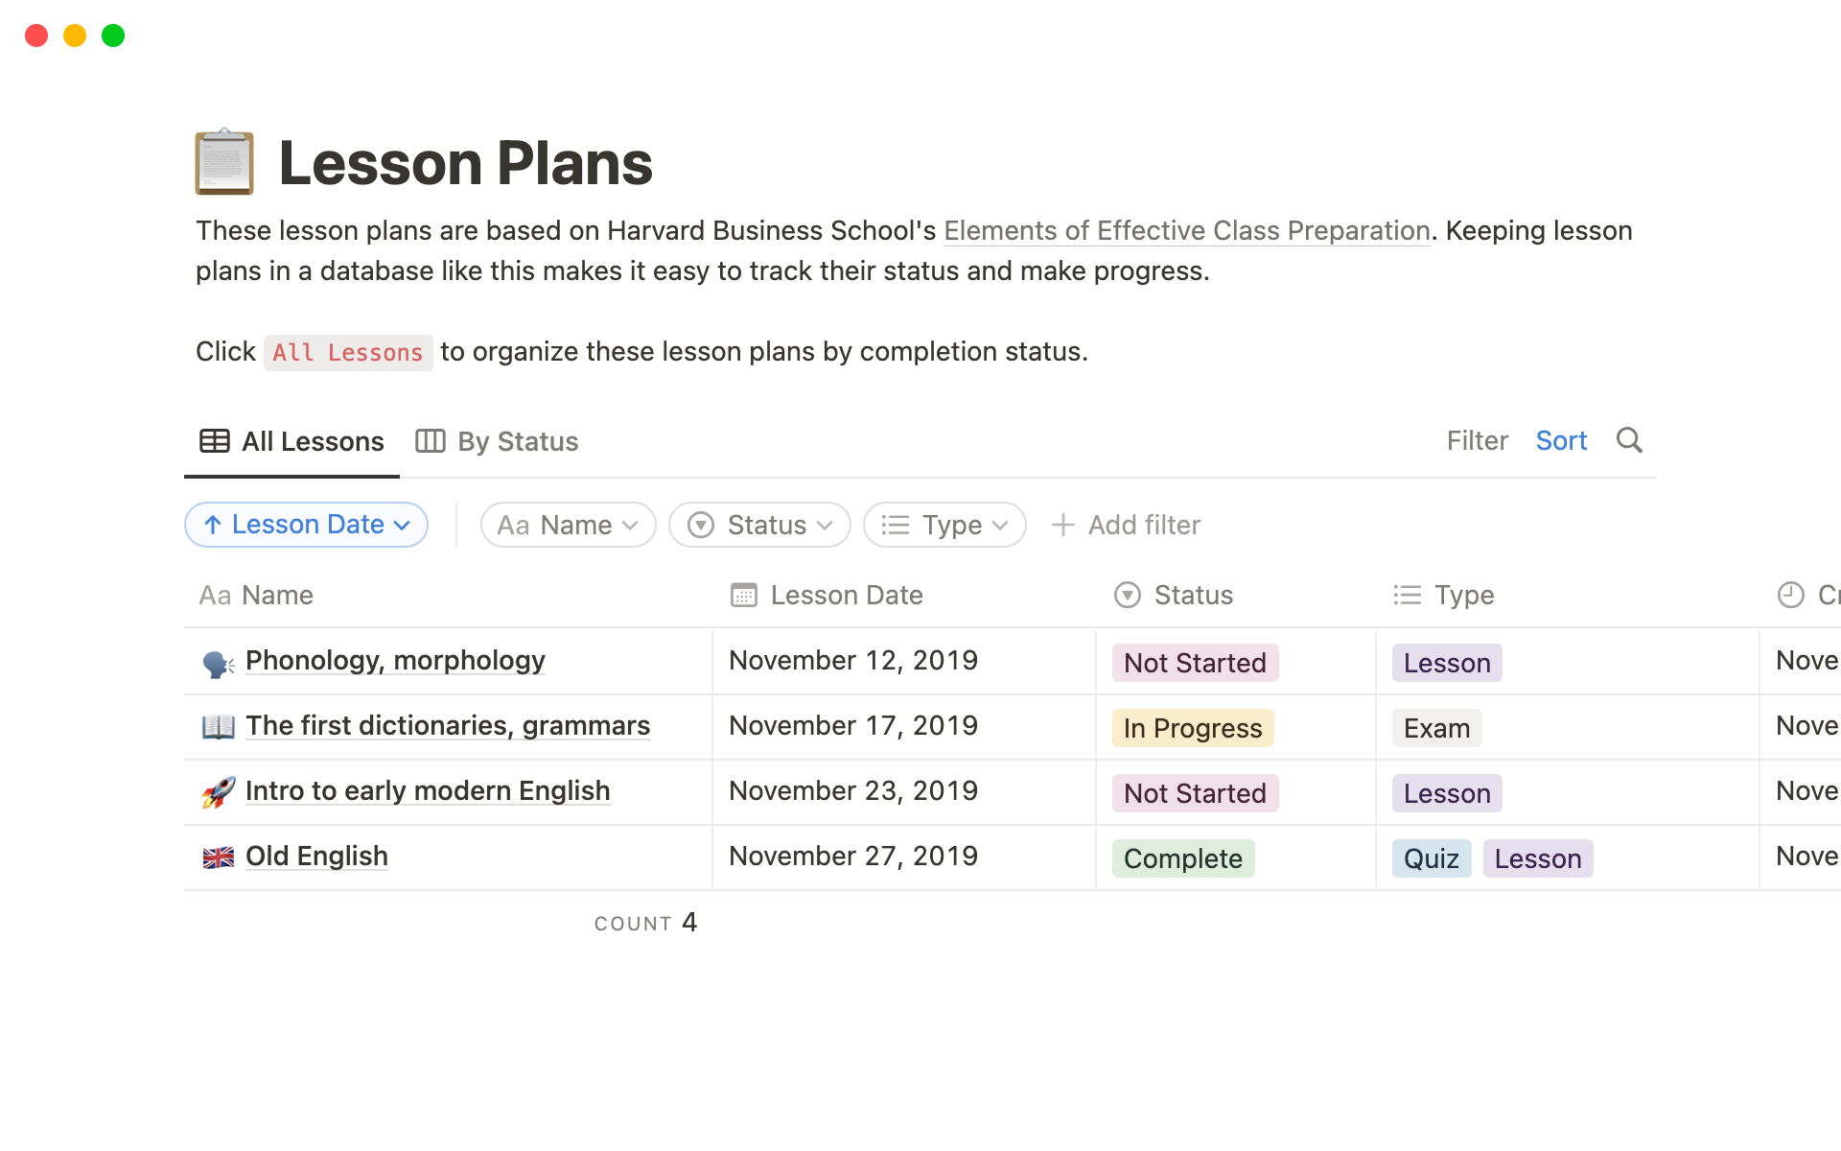The image size is (1841, 1151).
Task: Click the plus icon for Add filter
Action: [1062, 525]
